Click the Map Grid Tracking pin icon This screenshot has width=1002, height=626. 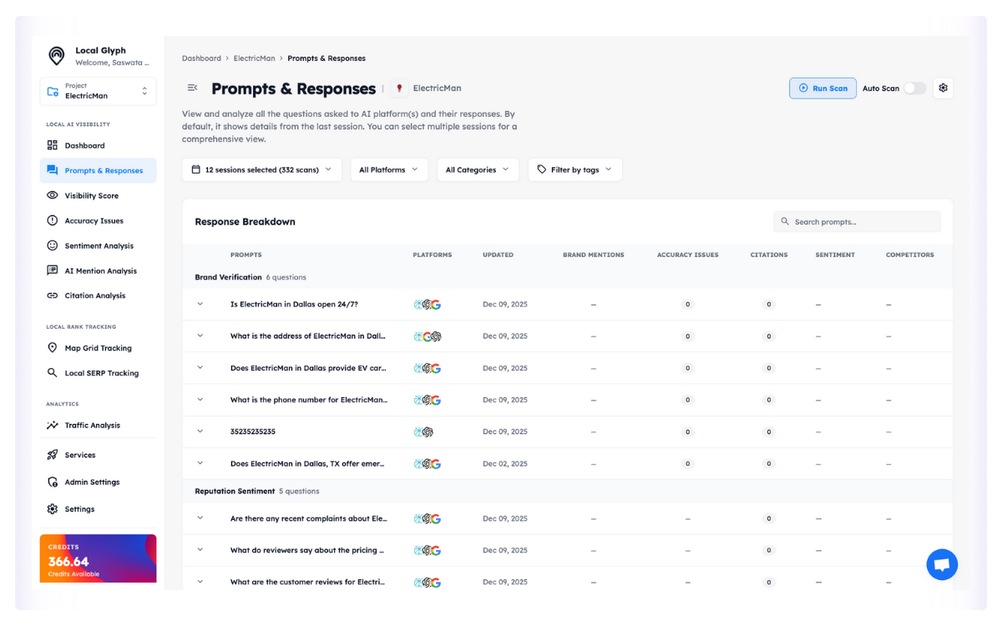coord(53,348)
